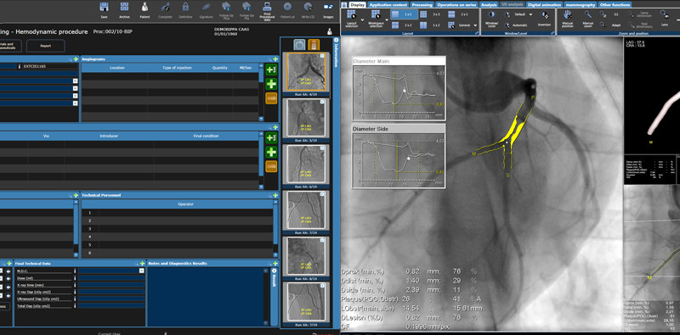Click the Complete procedure icon

click(165, 8)
